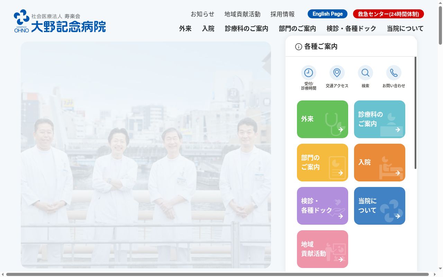Click the page vertical scrollbar
The image size is (443, 277).
coord(440,26)
